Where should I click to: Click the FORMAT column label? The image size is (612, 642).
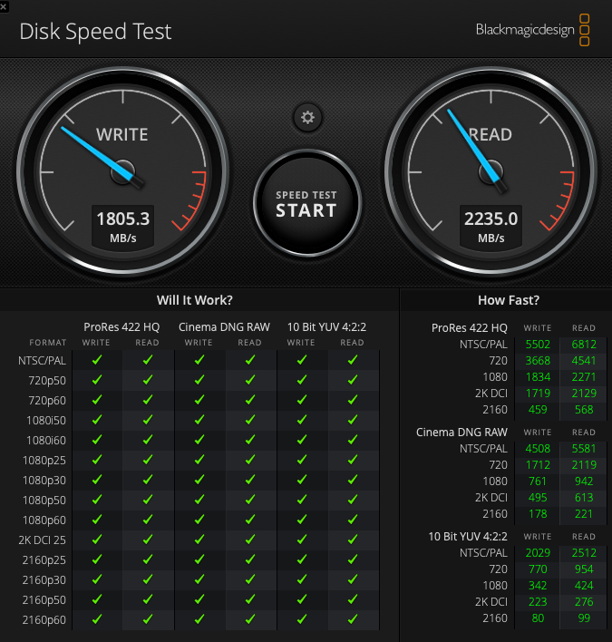[47, 343]
